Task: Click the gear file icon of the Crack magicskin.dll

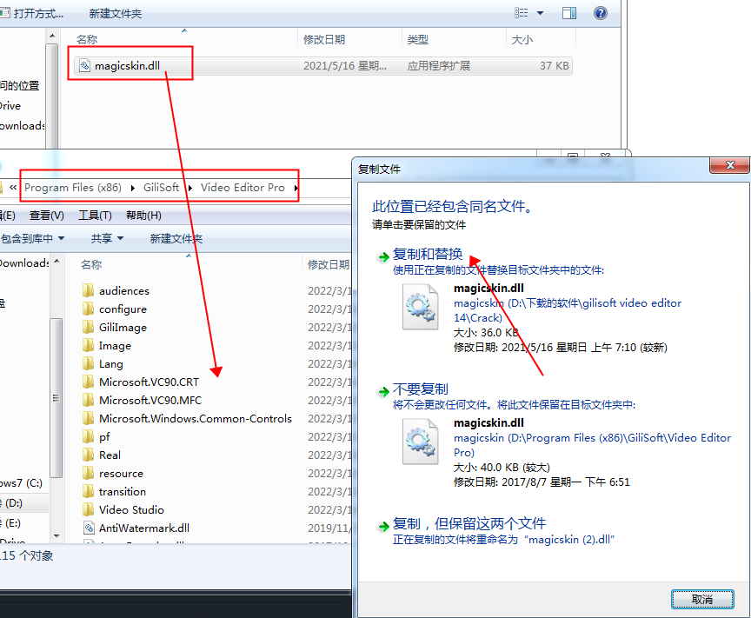Action: coord(420,307)
